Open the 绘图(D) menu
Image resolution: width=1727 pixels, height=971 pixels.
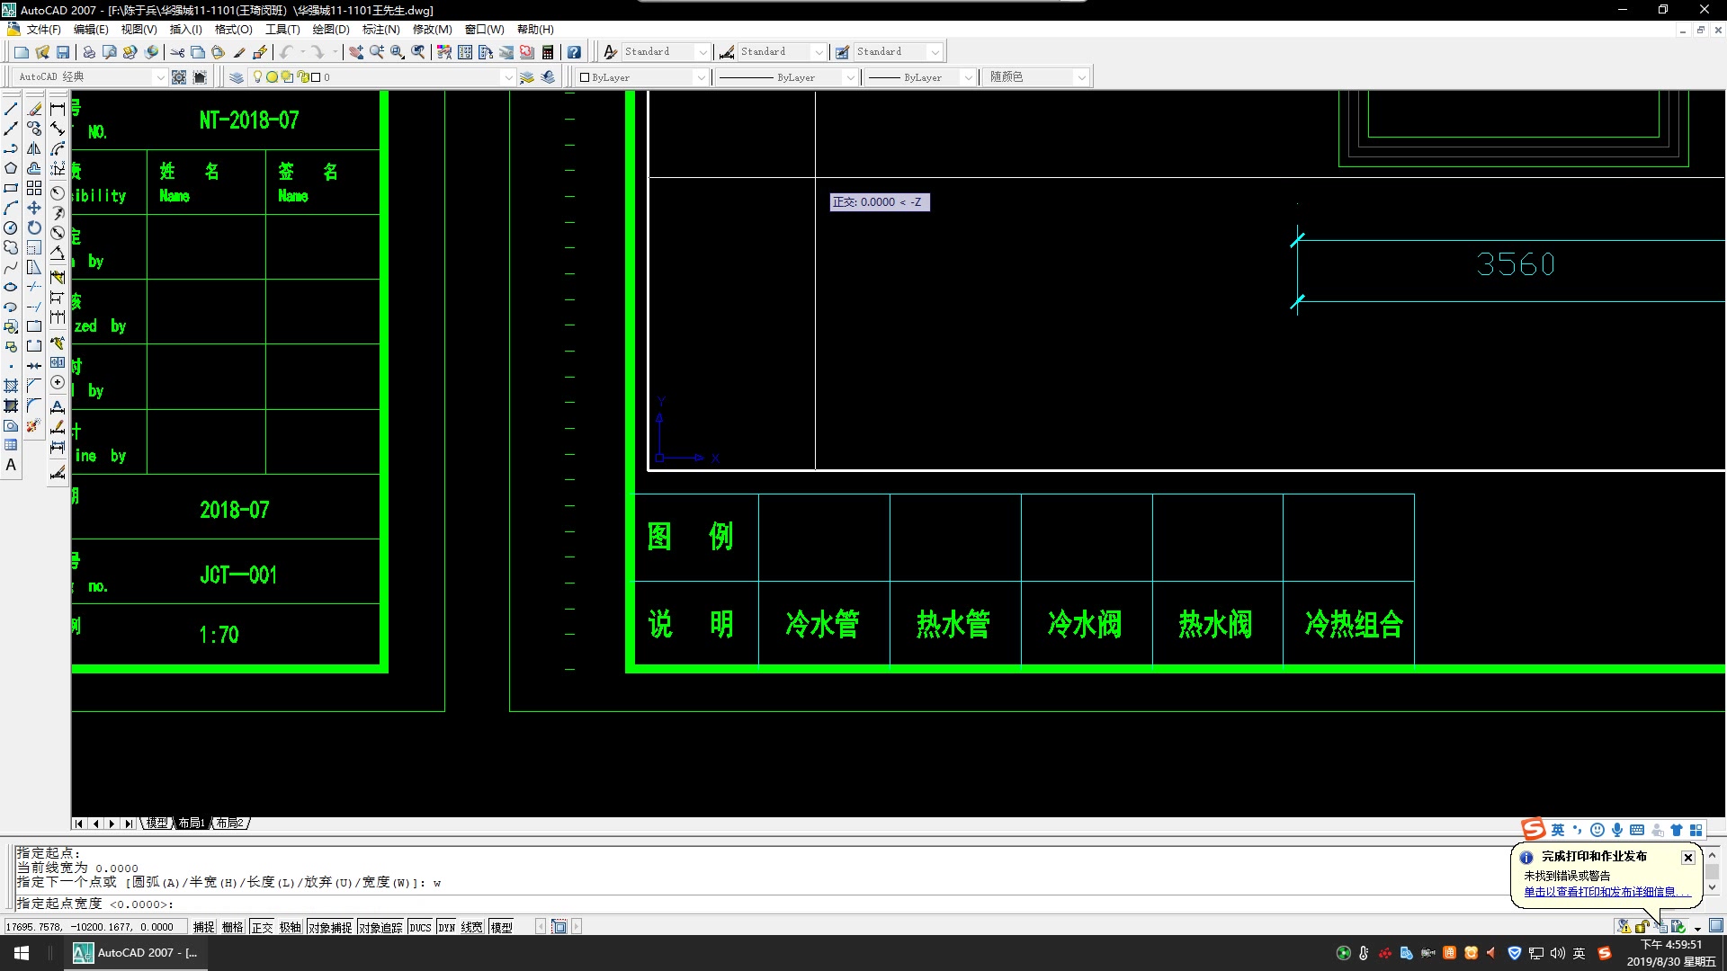[330, 30]
